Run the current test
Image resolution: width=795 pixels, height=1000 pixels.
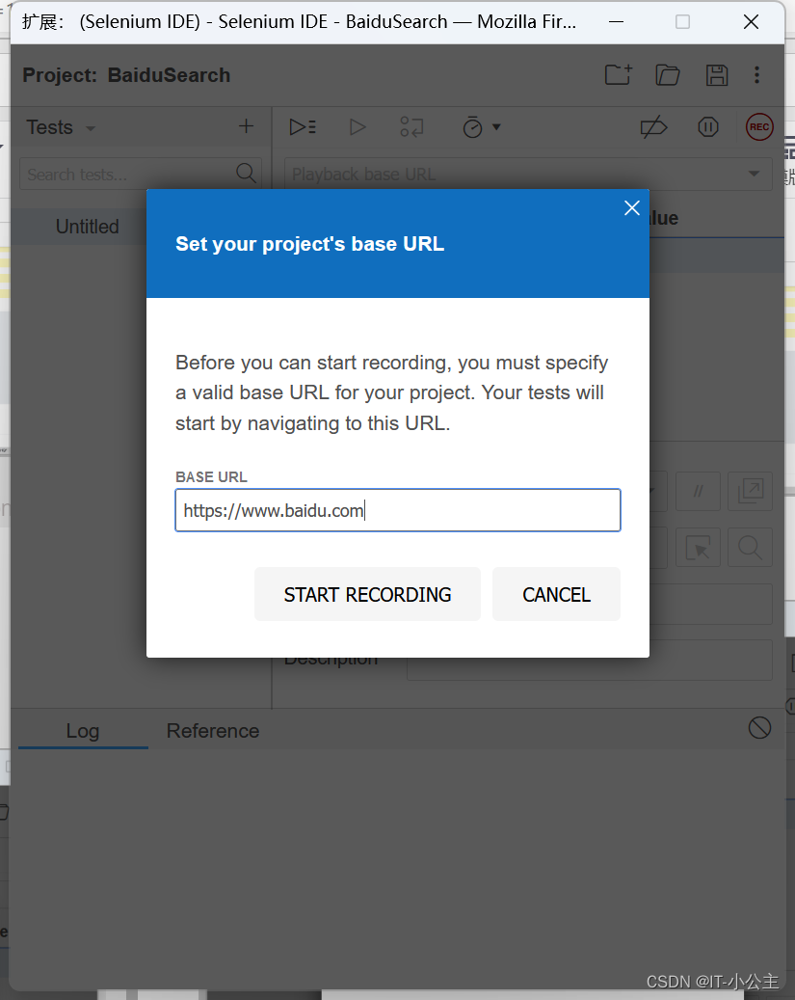(358, 127)
